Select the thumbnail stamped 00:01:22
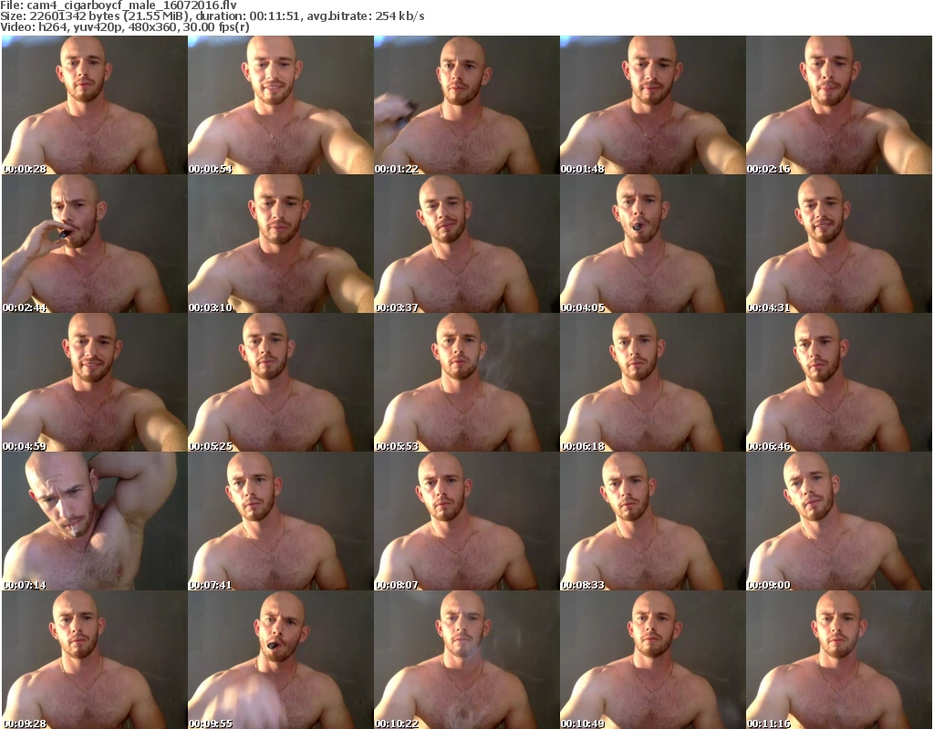Screen dimensions: 934x729 (x=466, y=105)
